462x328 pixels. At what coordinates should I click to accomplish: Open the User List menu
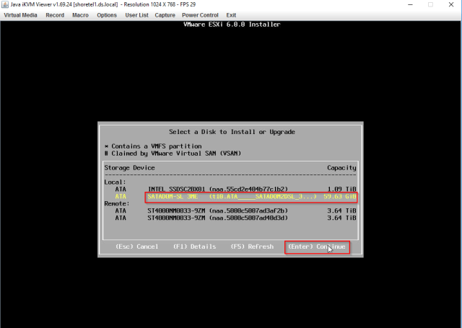click(x=137, y=15)
